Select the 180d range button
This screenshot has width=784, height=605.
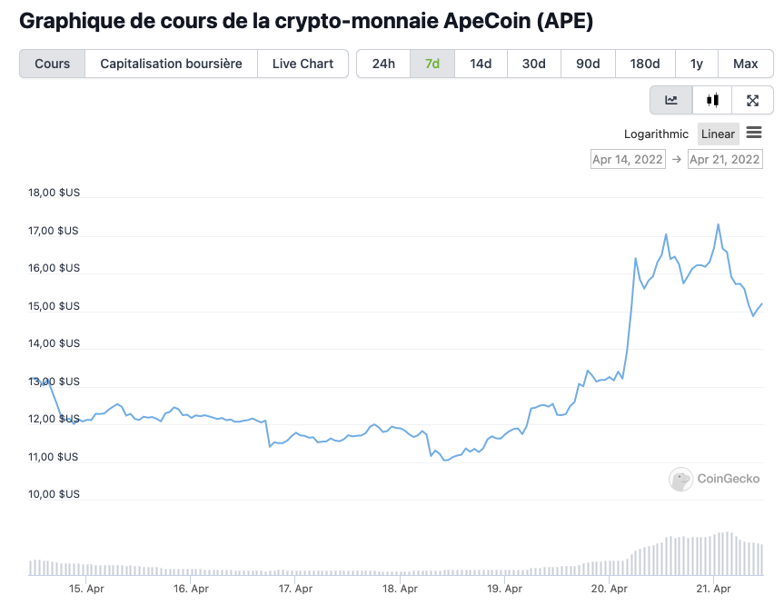[645, 64]
